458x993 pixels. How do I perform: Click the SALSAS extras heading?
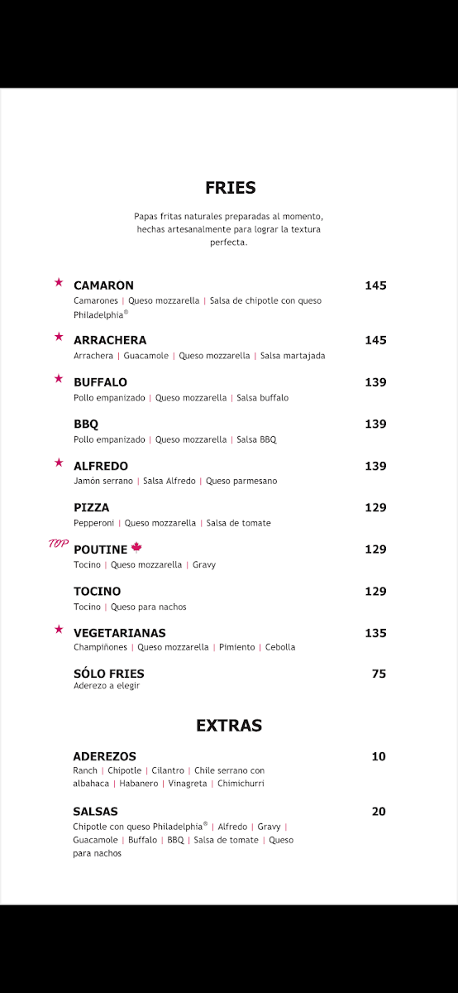click(96, 812)
